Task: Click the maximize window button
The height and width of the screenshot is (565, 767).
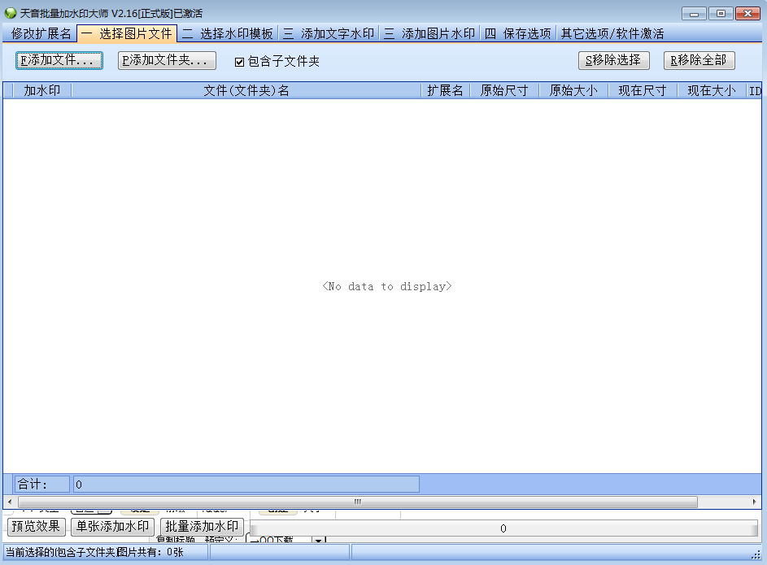Action: [x=720, y=13]
